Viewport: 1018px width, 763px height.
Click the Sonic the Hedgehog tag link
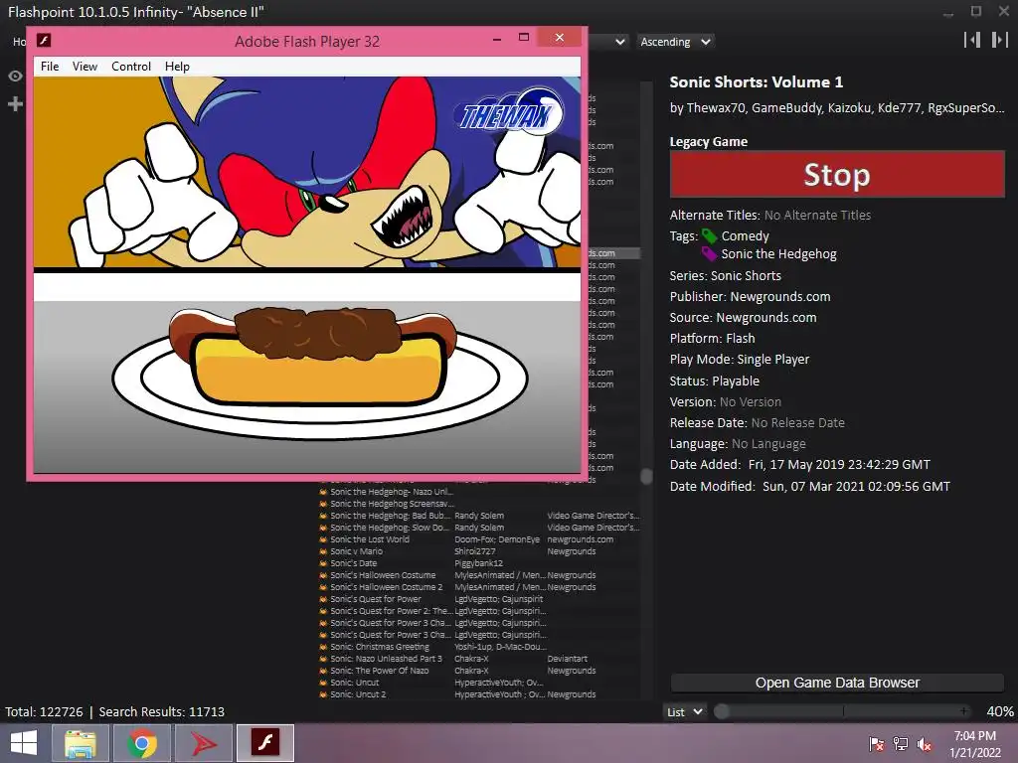779,253
